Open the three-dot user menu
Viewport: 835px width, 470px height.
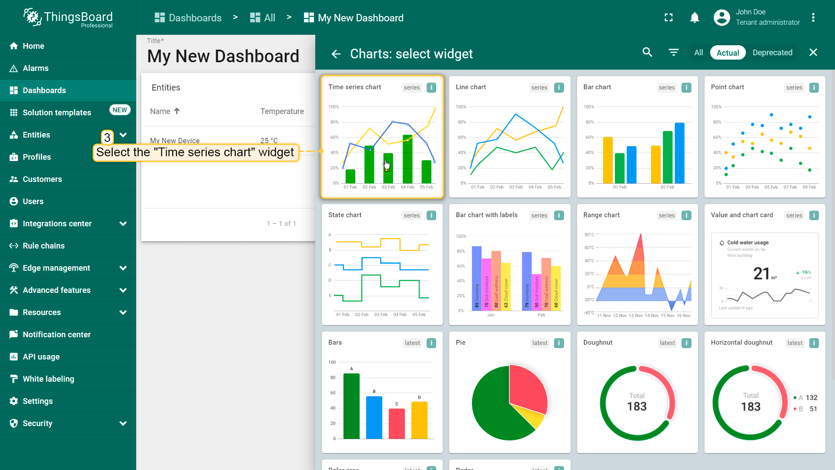(813, 18)
